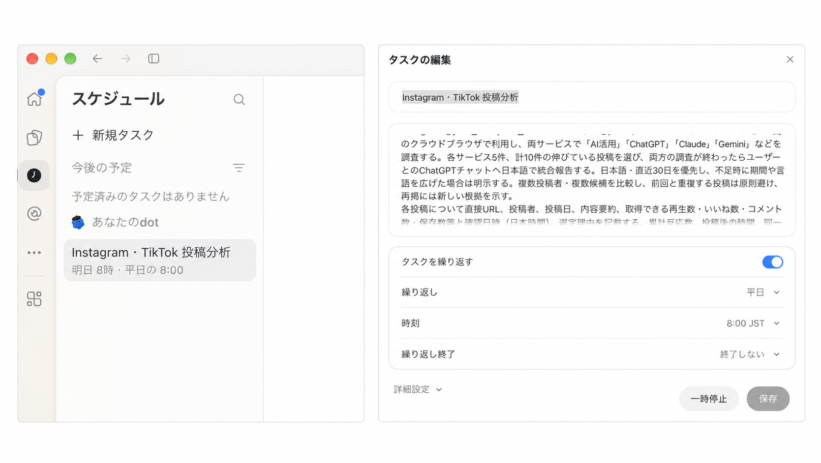Open the library cards icon in sidebar
Image resolution: width=821 pixels, height=463 pixels.
point(34,138)
